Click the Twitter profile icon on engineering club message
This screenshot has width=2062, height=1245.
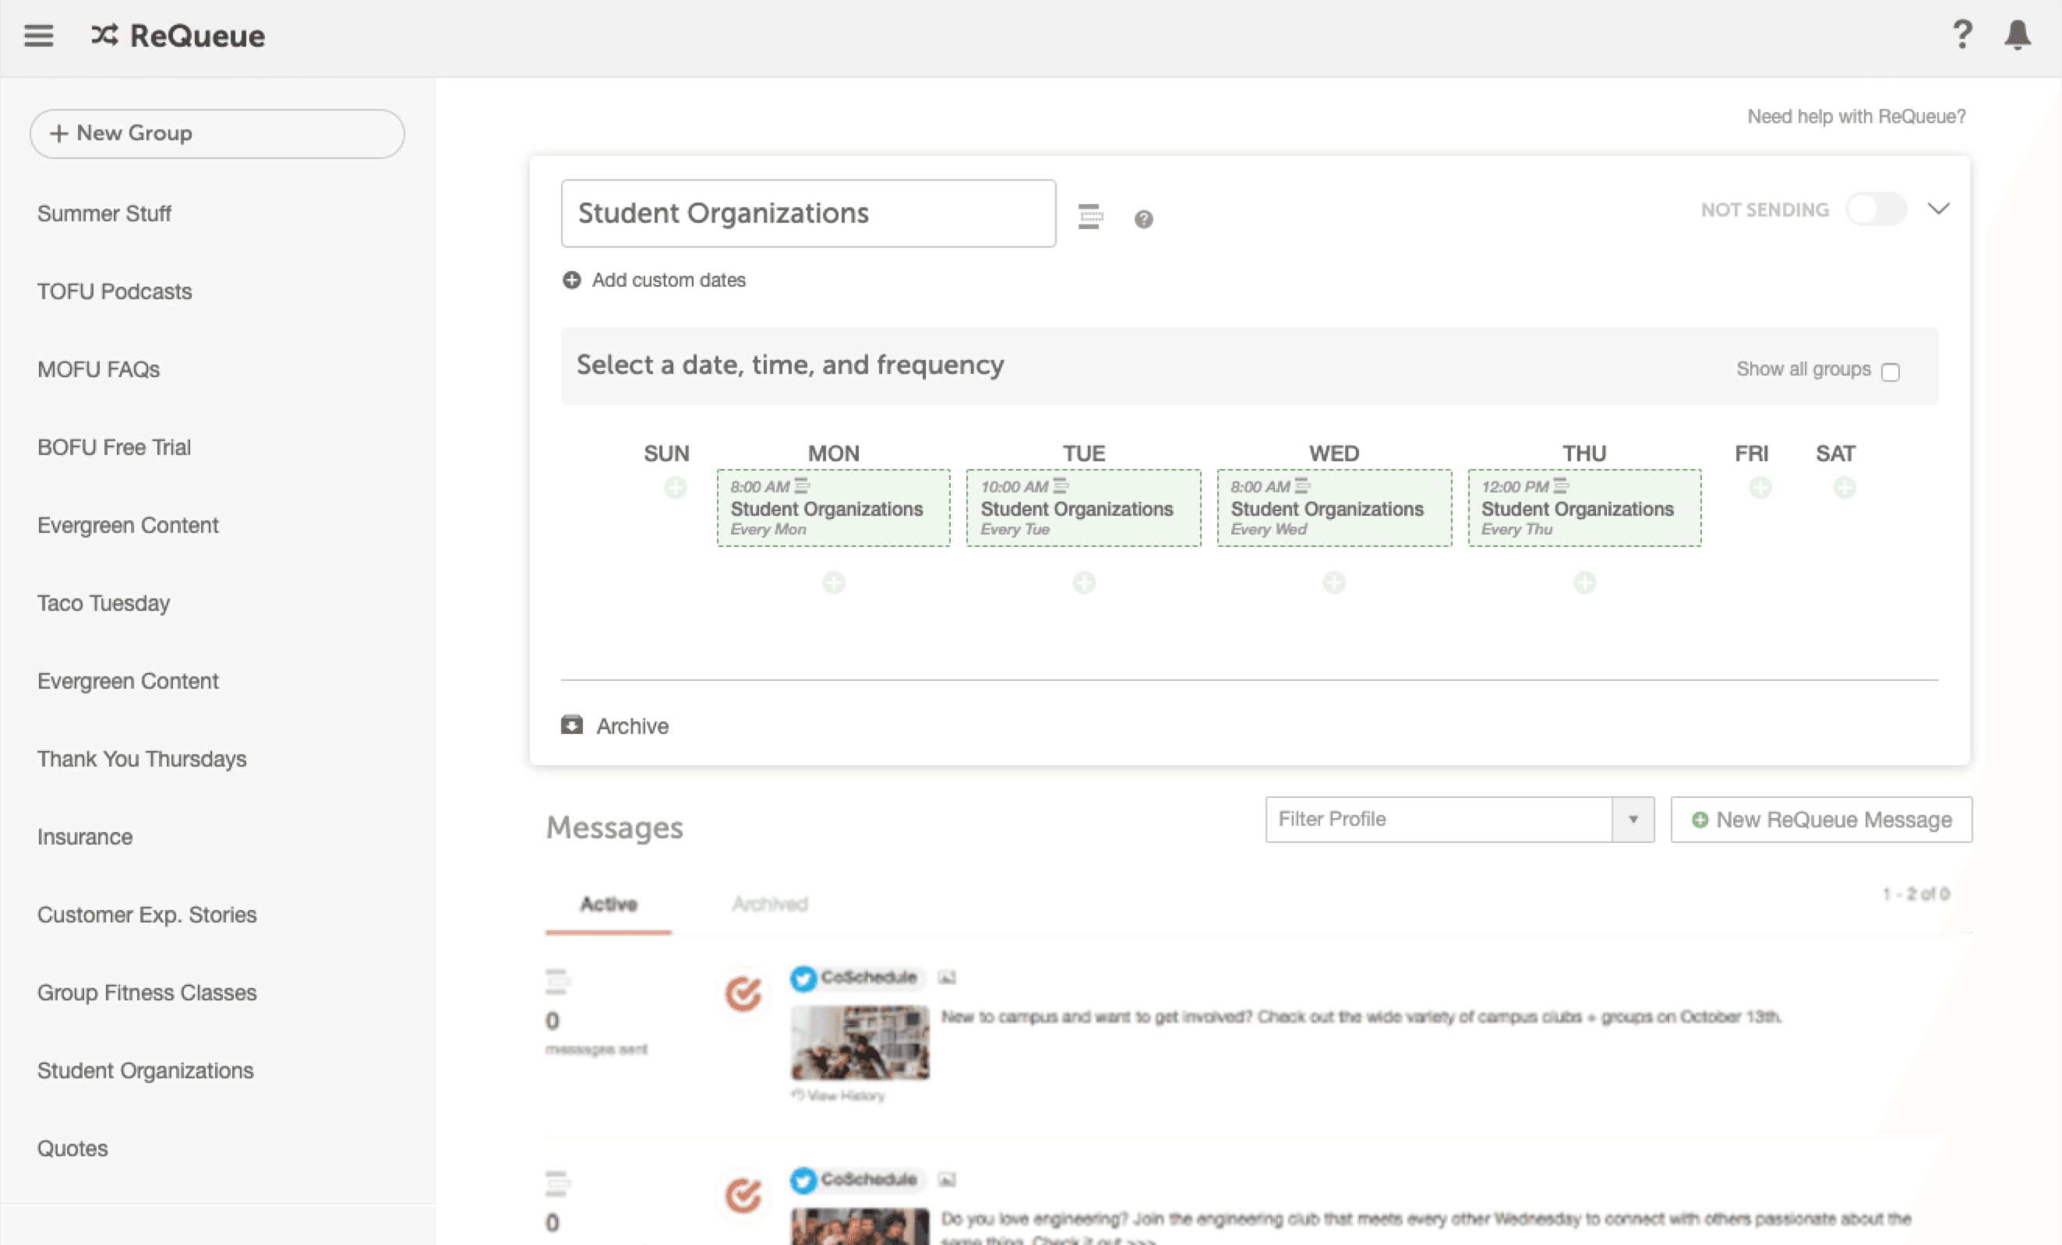coord(803,1180)
